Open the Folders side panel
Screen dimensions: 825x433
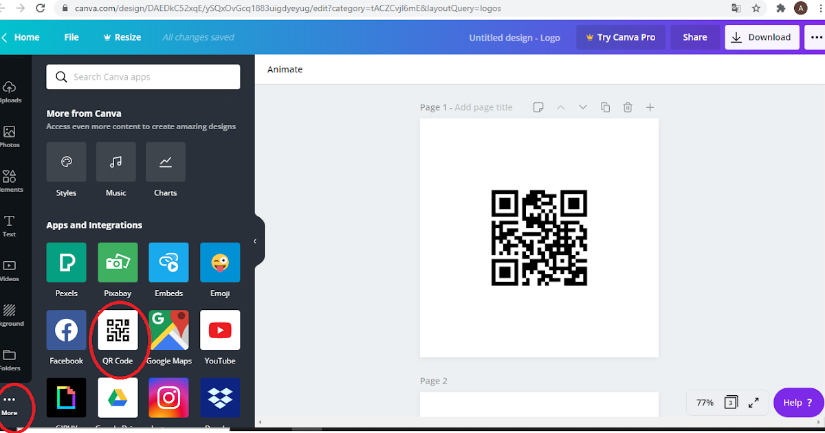pyautogui.click(x=10, y=360)
